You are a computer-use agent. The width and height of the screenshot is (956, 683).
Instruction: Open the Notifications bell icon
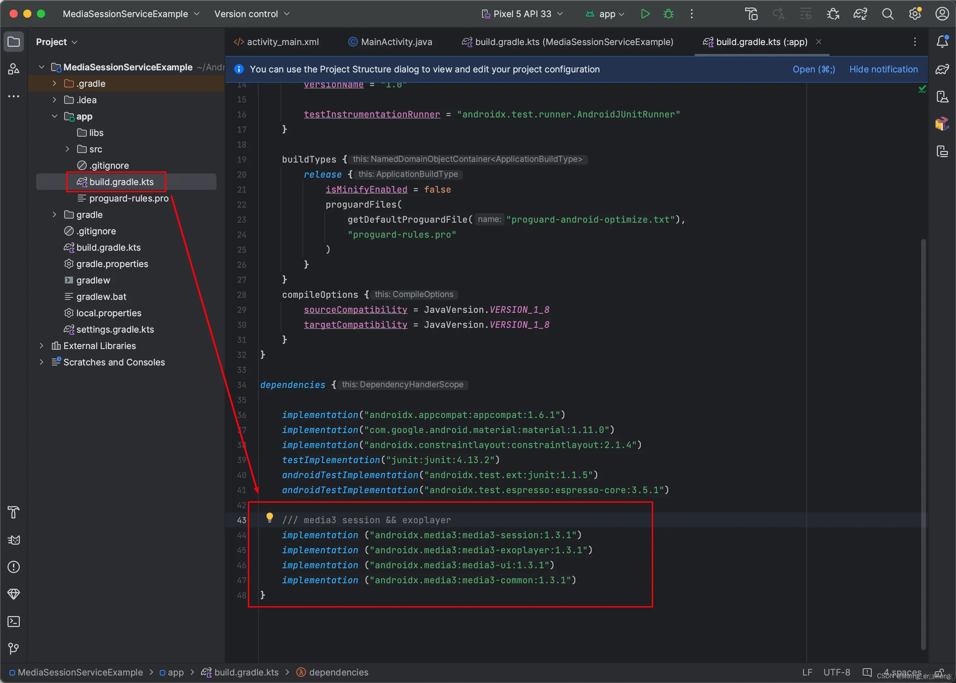point(942,42)
